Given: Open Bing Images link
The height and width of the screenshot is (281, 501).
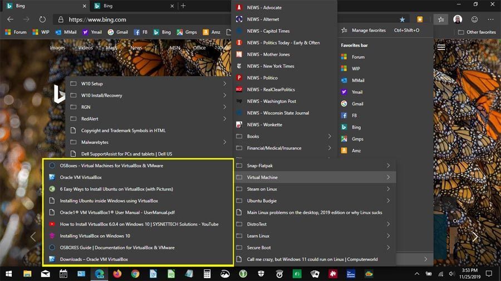Looking at the screenshot, I should coord(57,47).
